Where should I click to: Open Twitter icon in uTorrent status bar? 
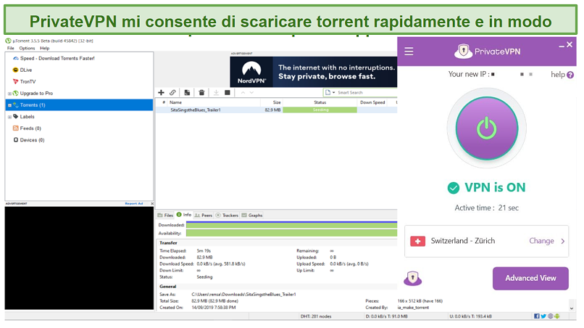point(543,316)
